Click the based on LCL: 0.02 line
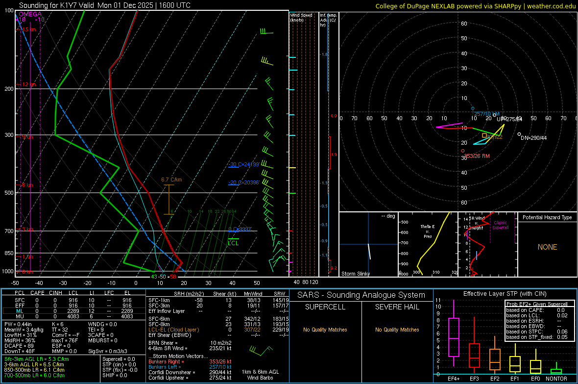The height and width of the screenshot is (384, 578). tap(537, 315)
